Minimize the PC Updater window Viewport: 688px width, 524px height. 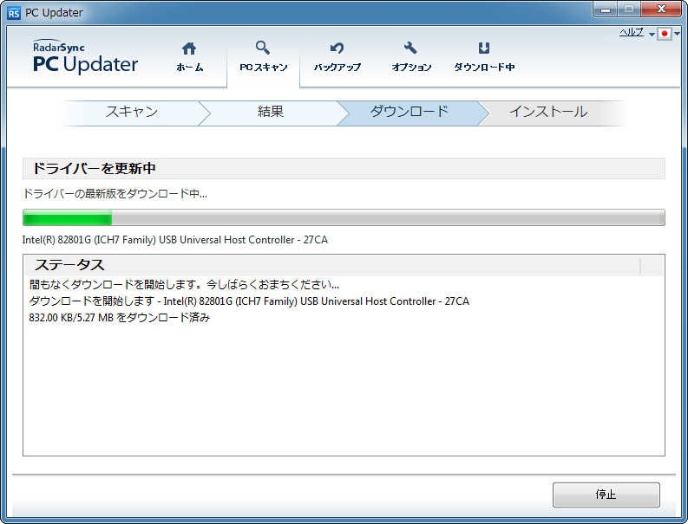pyautogui.click(x=606, y=10)
